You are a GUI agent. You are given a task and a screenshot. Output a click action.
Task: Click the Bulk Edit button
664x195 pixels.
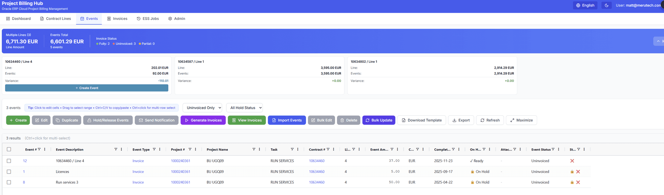tap(321, 120)
